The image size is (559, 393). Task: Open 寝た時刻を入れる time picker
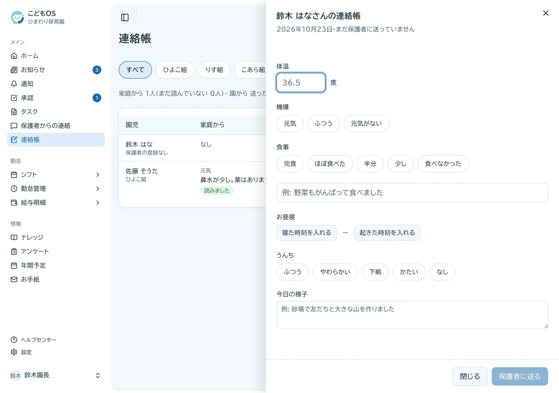click(x=307, y=233)
